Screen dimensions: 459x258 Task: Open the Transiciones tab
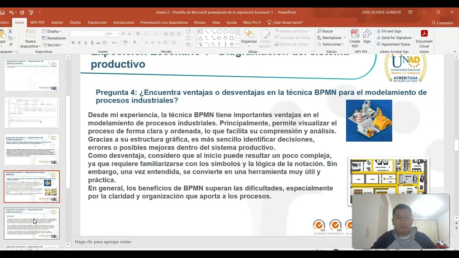[97, 23]
